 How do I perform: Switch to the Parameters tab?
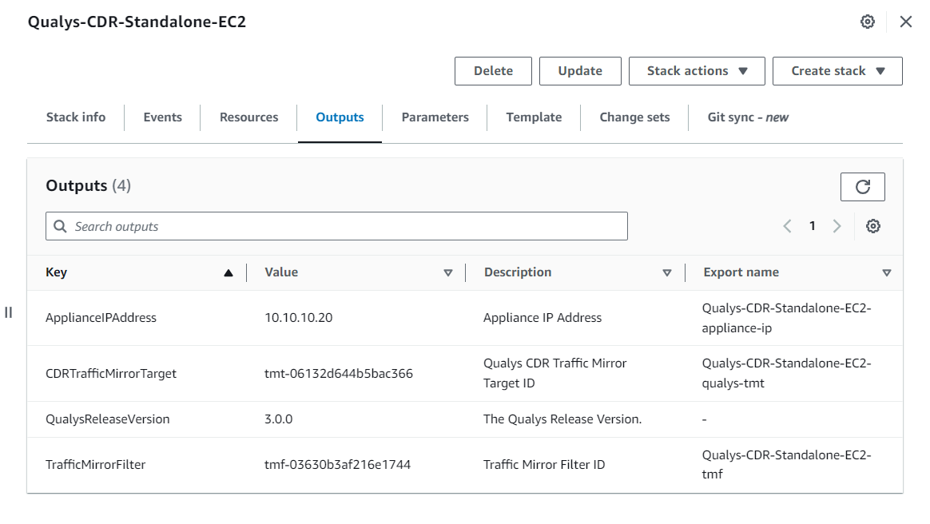[435, 117]
